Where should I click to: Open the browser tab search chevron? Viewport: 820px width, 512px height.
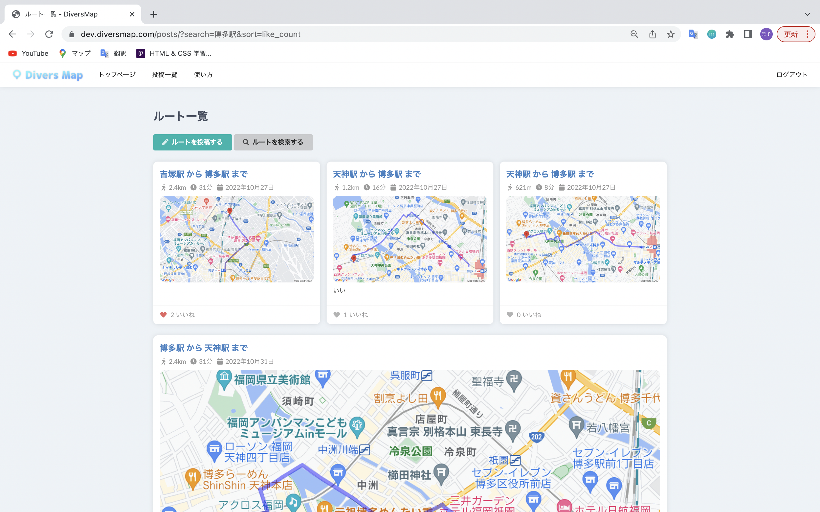tap(807, 14)
